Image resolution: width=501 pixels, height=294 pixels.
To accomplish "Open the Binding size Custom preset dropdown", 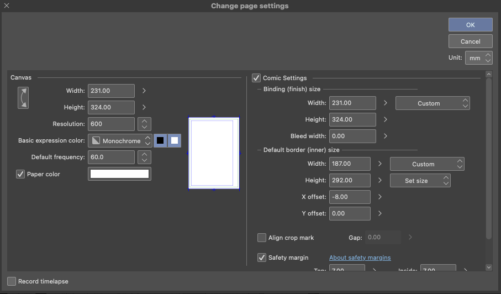I will pos(433,103).
